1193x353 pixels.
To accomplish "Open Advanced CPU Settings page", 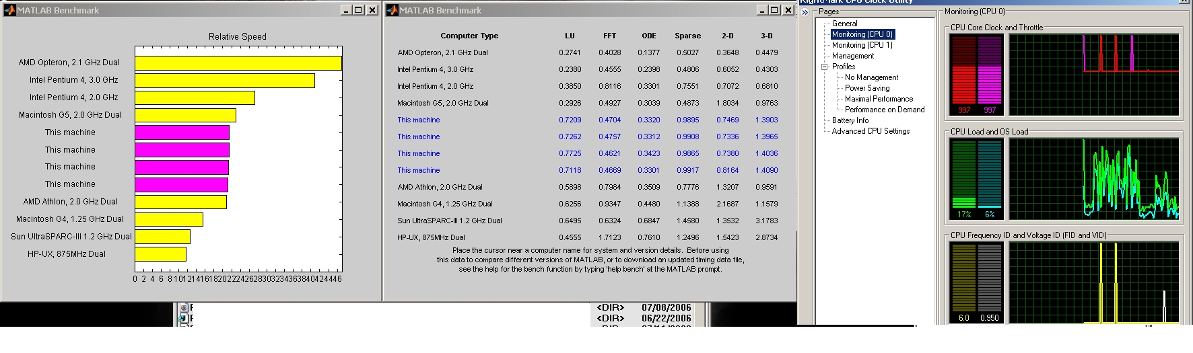I will [x=871, y=131].
